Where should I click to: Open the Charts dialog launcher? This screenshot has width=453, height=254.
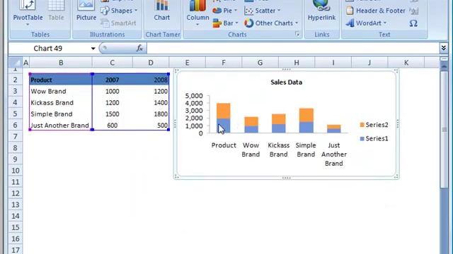(x=297, y=35)
